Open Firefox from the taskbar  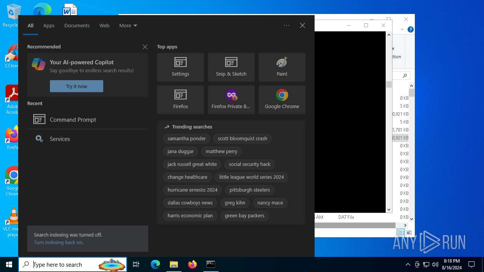pos(192,264)
